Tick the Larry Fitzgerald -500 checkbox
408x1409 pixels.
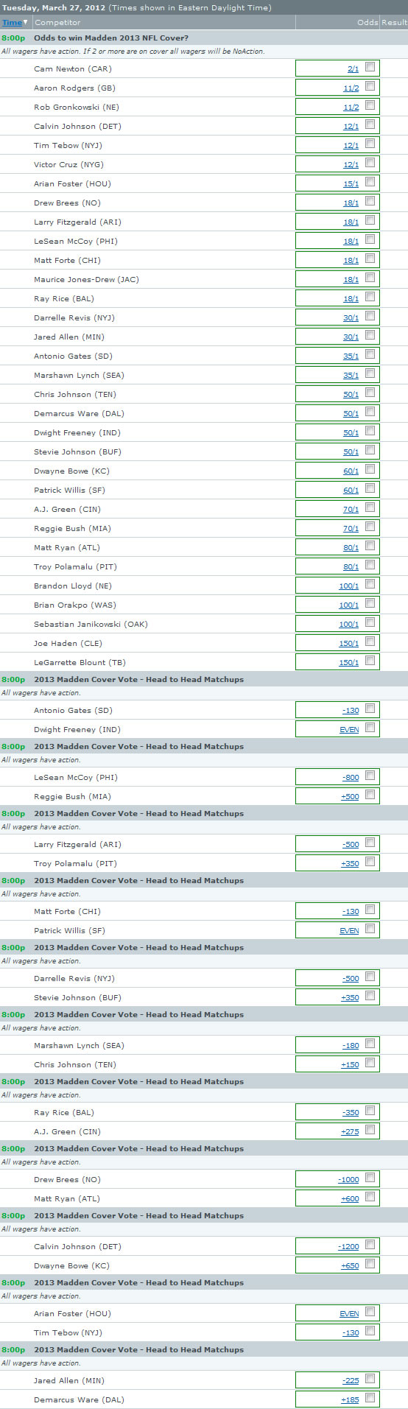370,843
